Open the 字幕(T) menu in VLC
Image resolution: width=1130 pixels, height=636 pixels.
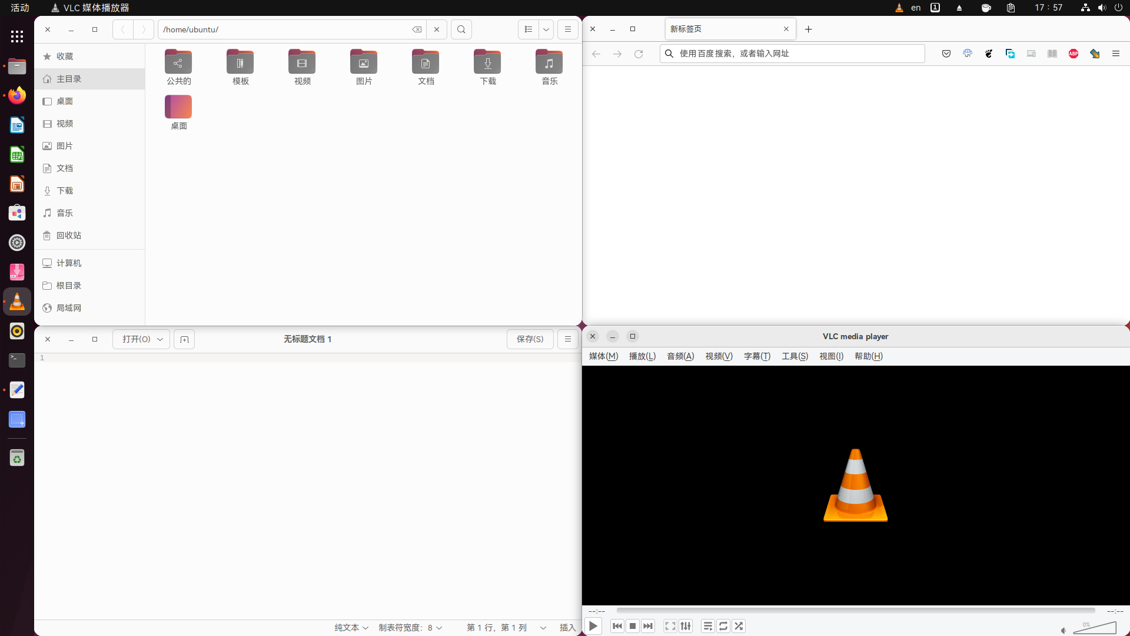757,356
